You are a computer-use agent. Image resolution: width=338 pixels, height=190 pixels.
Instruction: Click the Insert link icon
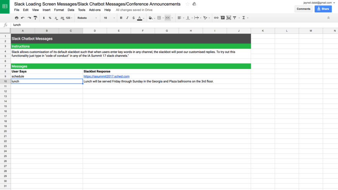tap(216, 18)
